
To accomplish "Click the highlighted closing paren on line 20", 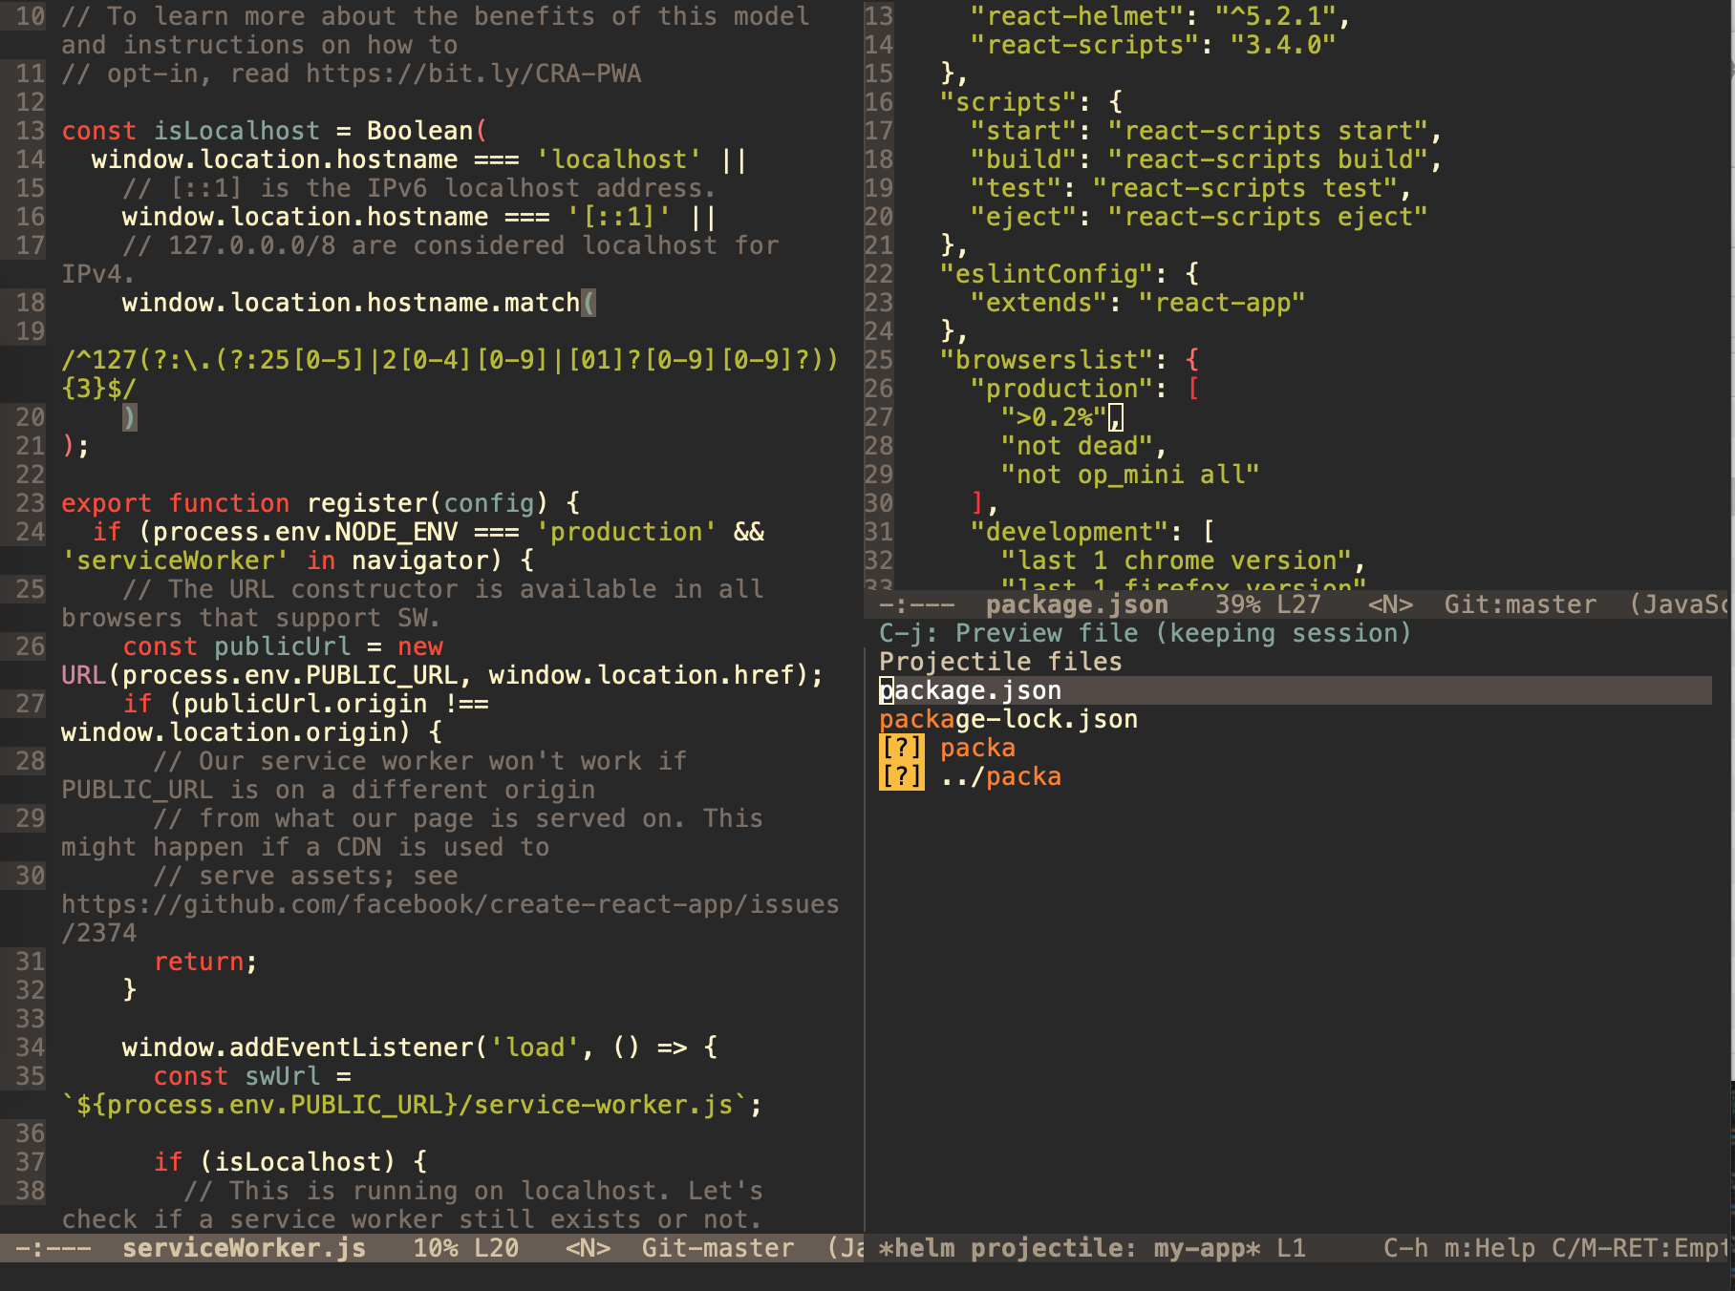I will pyautogui.click(x=129, y=417).
